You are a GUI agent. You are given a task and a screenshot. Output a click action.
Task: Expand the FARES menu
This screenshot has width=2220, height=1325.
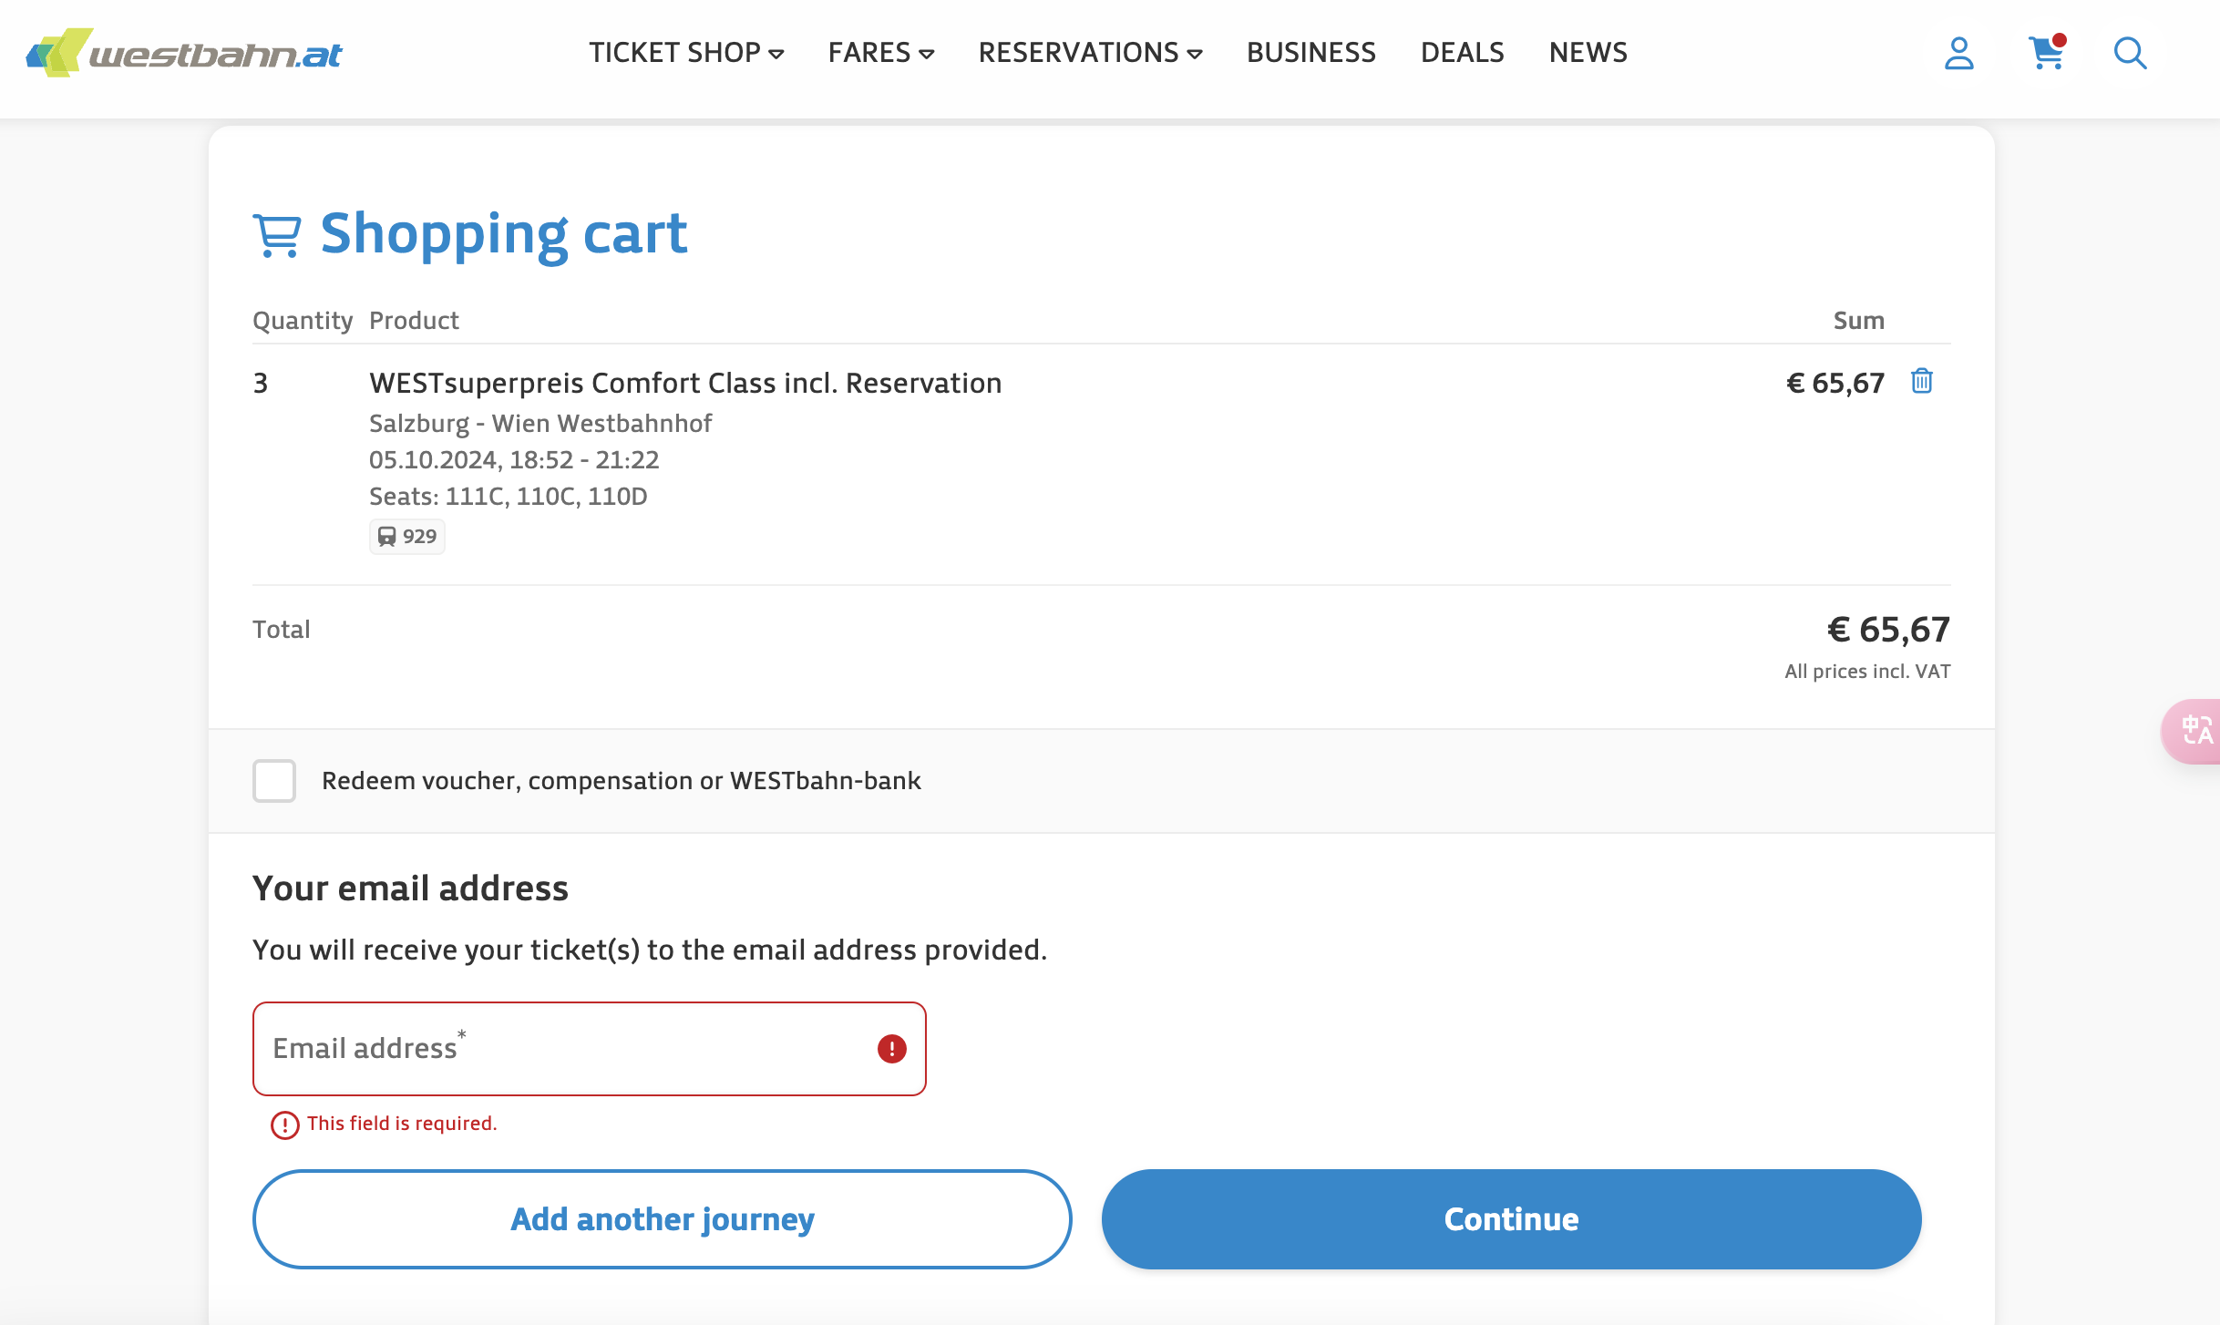click(x=881, y=53)
